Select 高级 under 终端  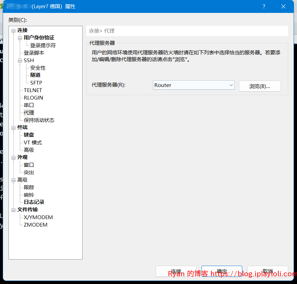tap(29, 150)
